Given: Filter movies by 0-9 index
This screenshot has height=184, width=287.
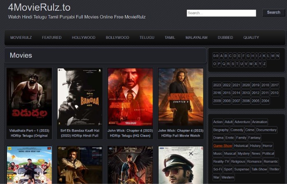Looking at the screenshot, I should 216,56.
